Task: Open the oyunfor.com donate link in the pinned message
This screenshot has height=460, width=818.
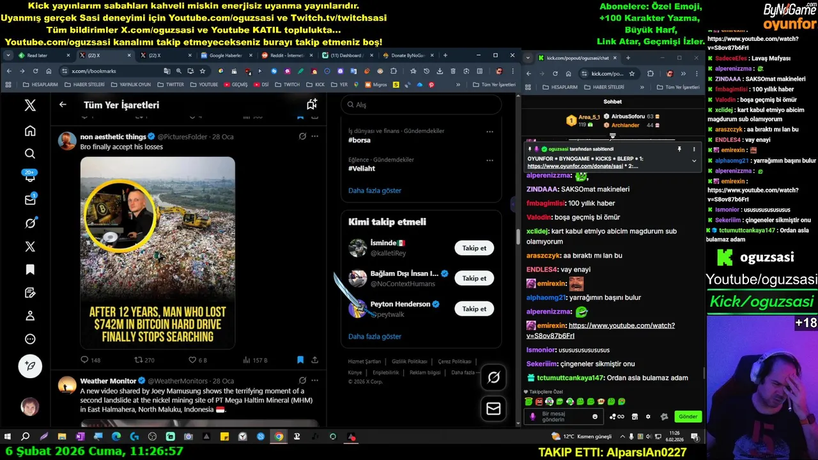Action: 575,166
